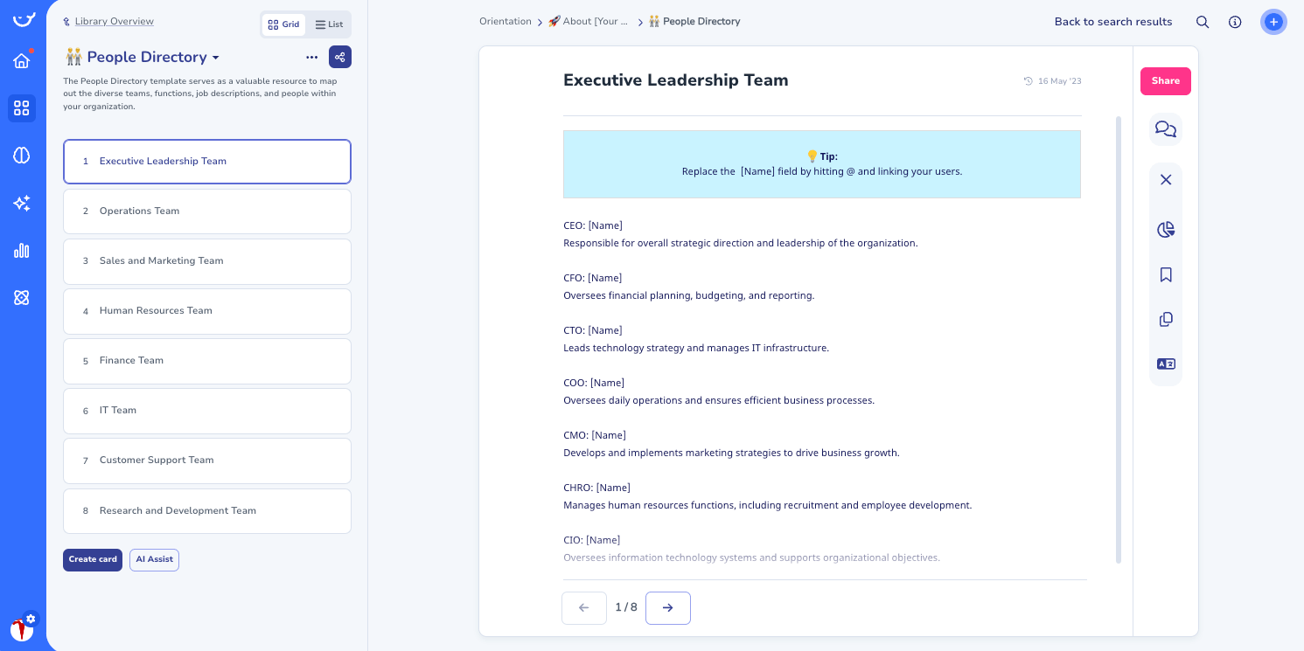Open more options for People Directory

(312, 57)
